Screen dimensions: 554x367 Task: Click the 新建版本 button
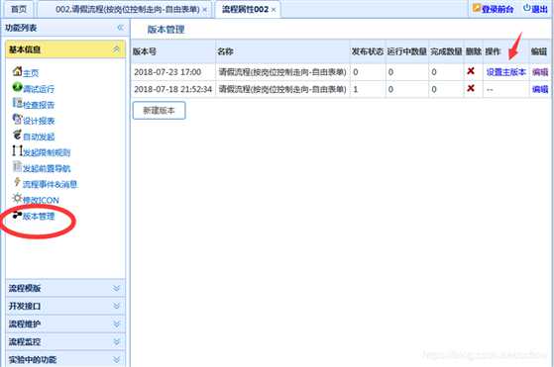click(159, 111)
